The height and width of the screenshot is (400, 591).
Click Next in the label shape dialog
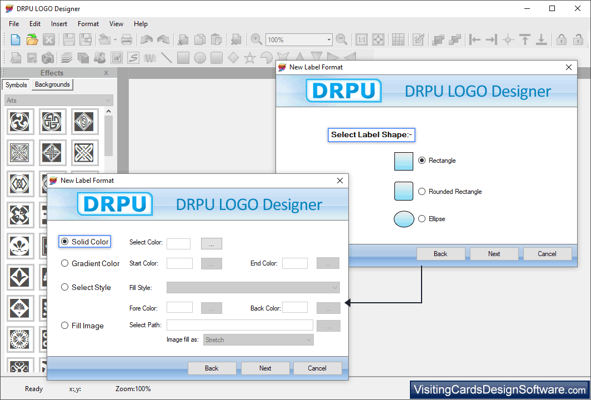point(494,254)
